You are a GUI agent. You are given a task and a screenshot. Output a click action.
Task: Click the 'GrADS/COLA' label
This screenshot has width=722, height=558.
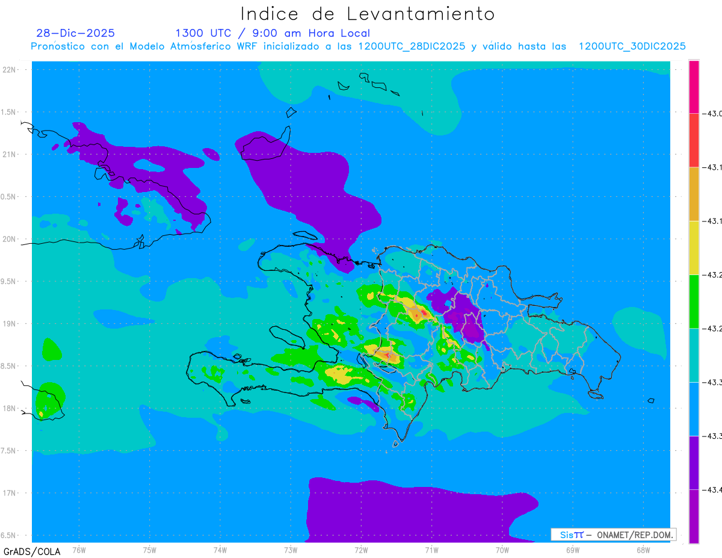coord(31,551)
